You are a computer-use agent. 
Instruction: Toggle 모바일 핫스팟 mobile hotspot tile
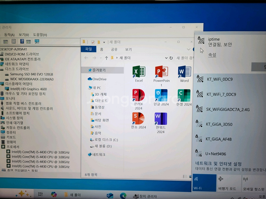253,183
